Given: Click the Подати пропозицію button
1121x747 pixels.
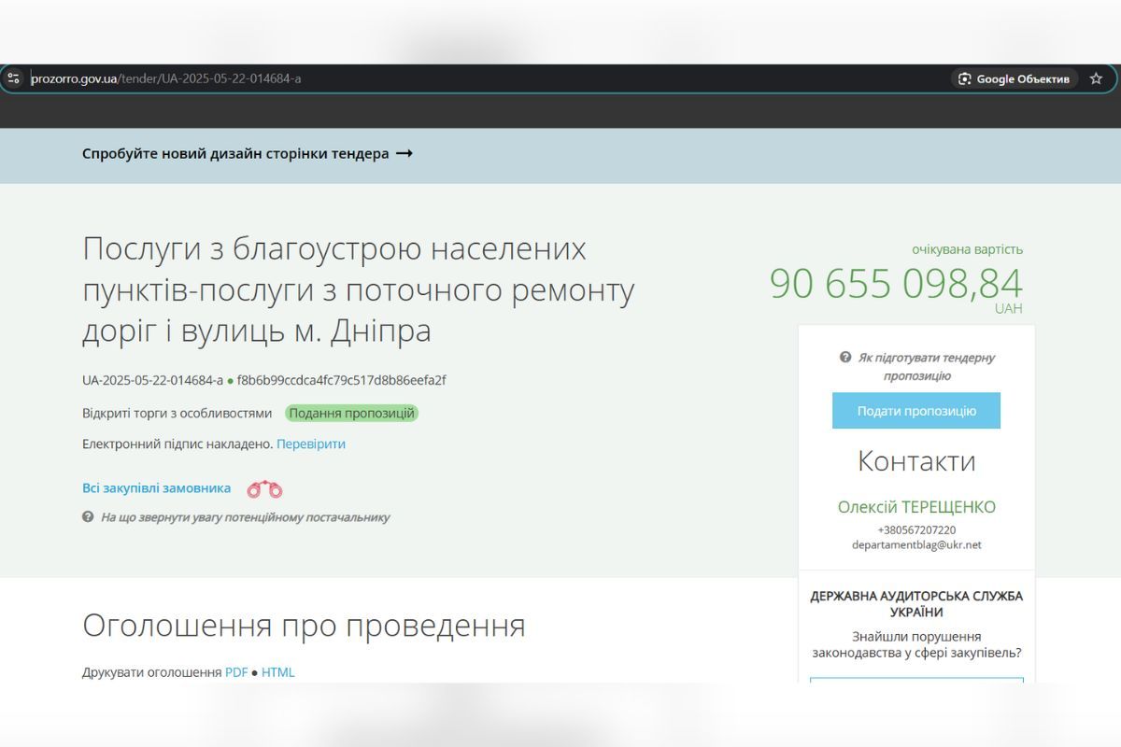Looking at the screenshot, I should 915,410.
